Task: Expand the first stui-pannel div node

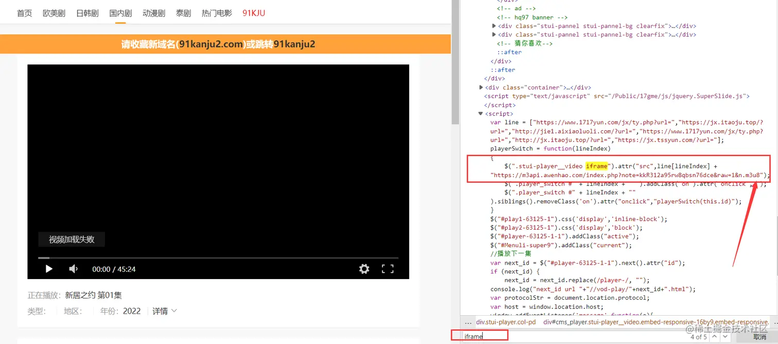Action: coord(494,26)
